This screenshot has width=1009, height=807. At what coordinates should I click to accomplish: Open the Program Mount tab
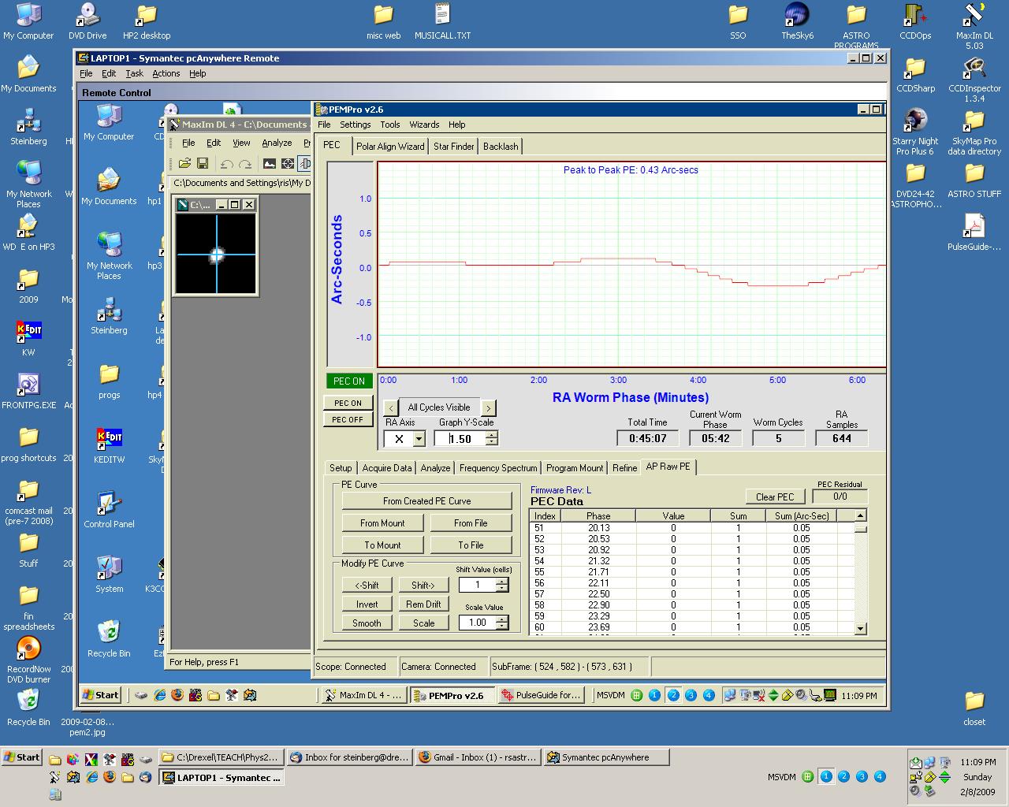(x=575, y=468)
